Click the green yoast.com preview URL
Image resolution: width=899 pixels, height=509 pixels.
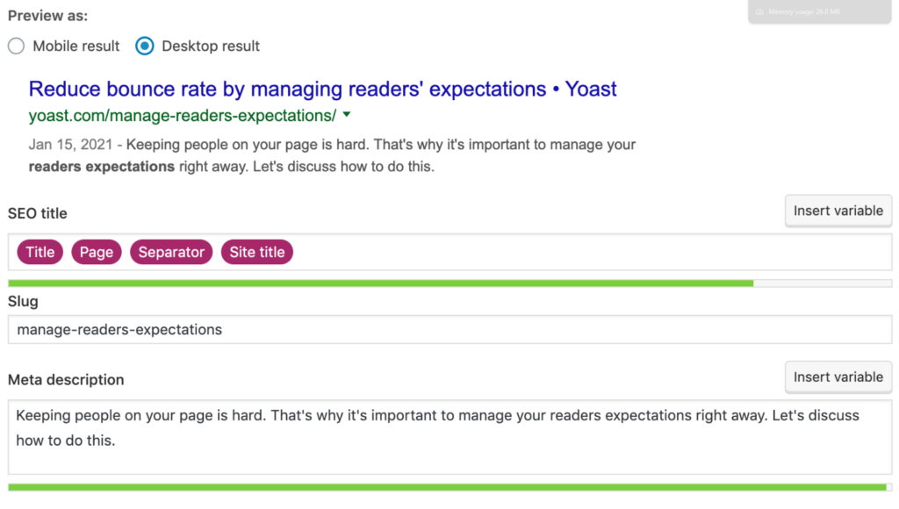tap(183, 115)
